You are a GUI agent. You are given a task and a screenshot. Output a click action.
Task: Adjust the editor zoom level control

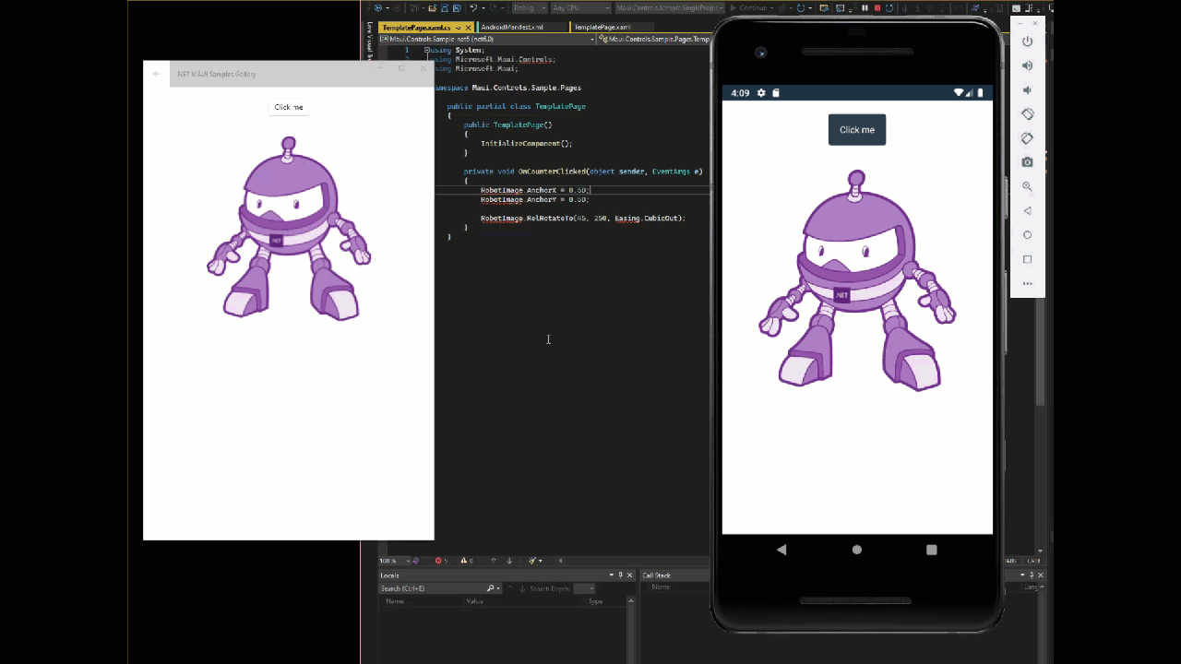pyautogui.click(x=390, y=561)
